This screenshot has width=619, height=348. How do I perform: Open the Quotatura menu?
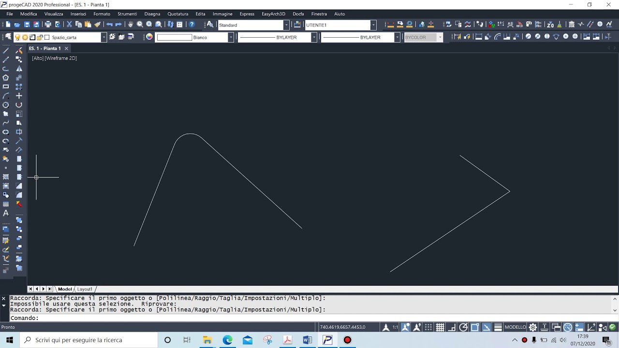(x=178, y=14)
